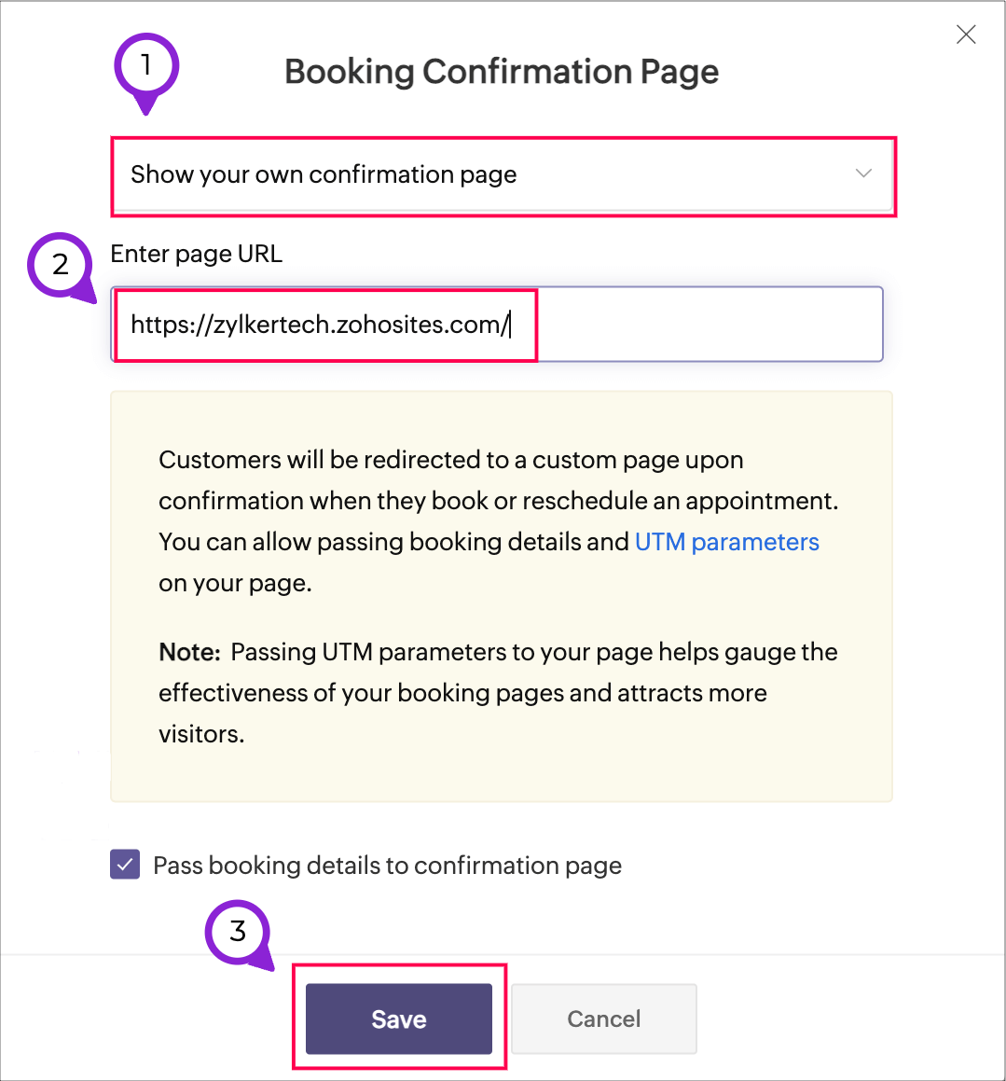This screenshot has height=1081, width=1006.
Task: Click the zylkertech.zohosites.com URL text
Action: point(320,325)
